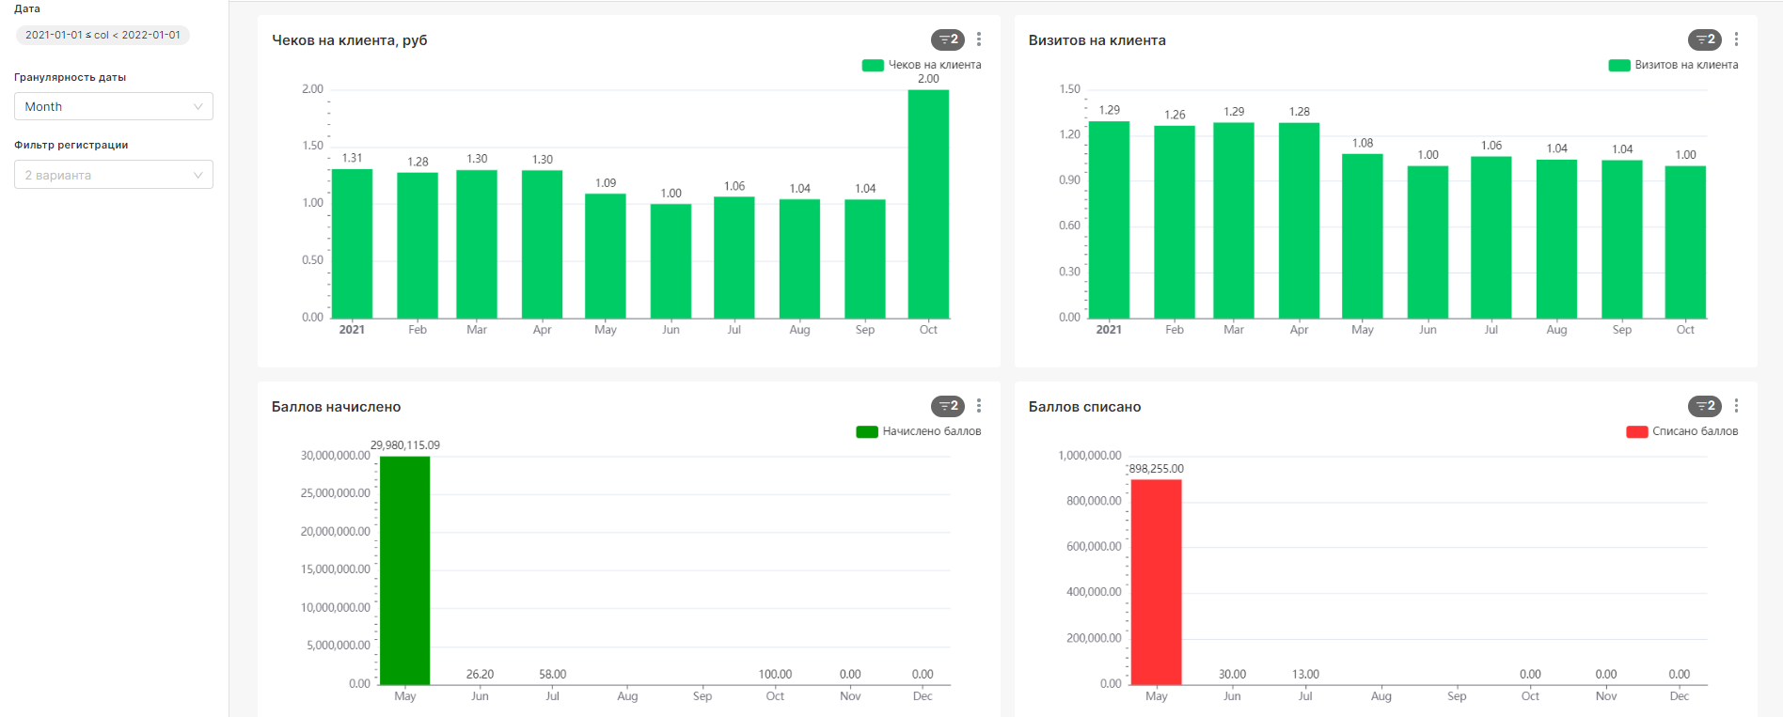Click filter badge on Чеков на клиента chart
This screenshot has width=1783, height=717.
coord(947,39)
